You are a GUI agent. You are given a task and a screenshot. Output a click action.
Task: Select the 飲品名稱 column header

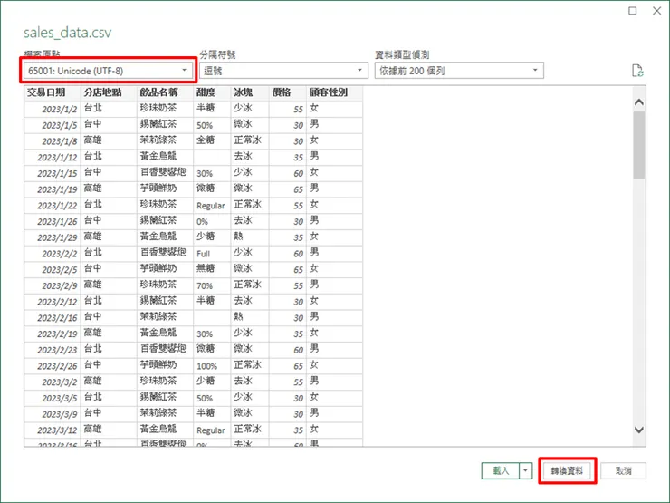tap(165, 92)
